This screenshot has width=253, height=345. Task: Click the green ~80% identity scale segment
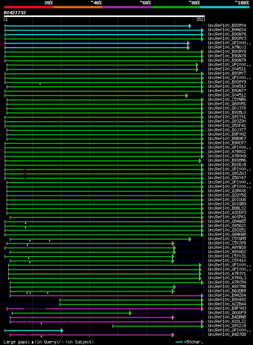click(x=176, y=7)
